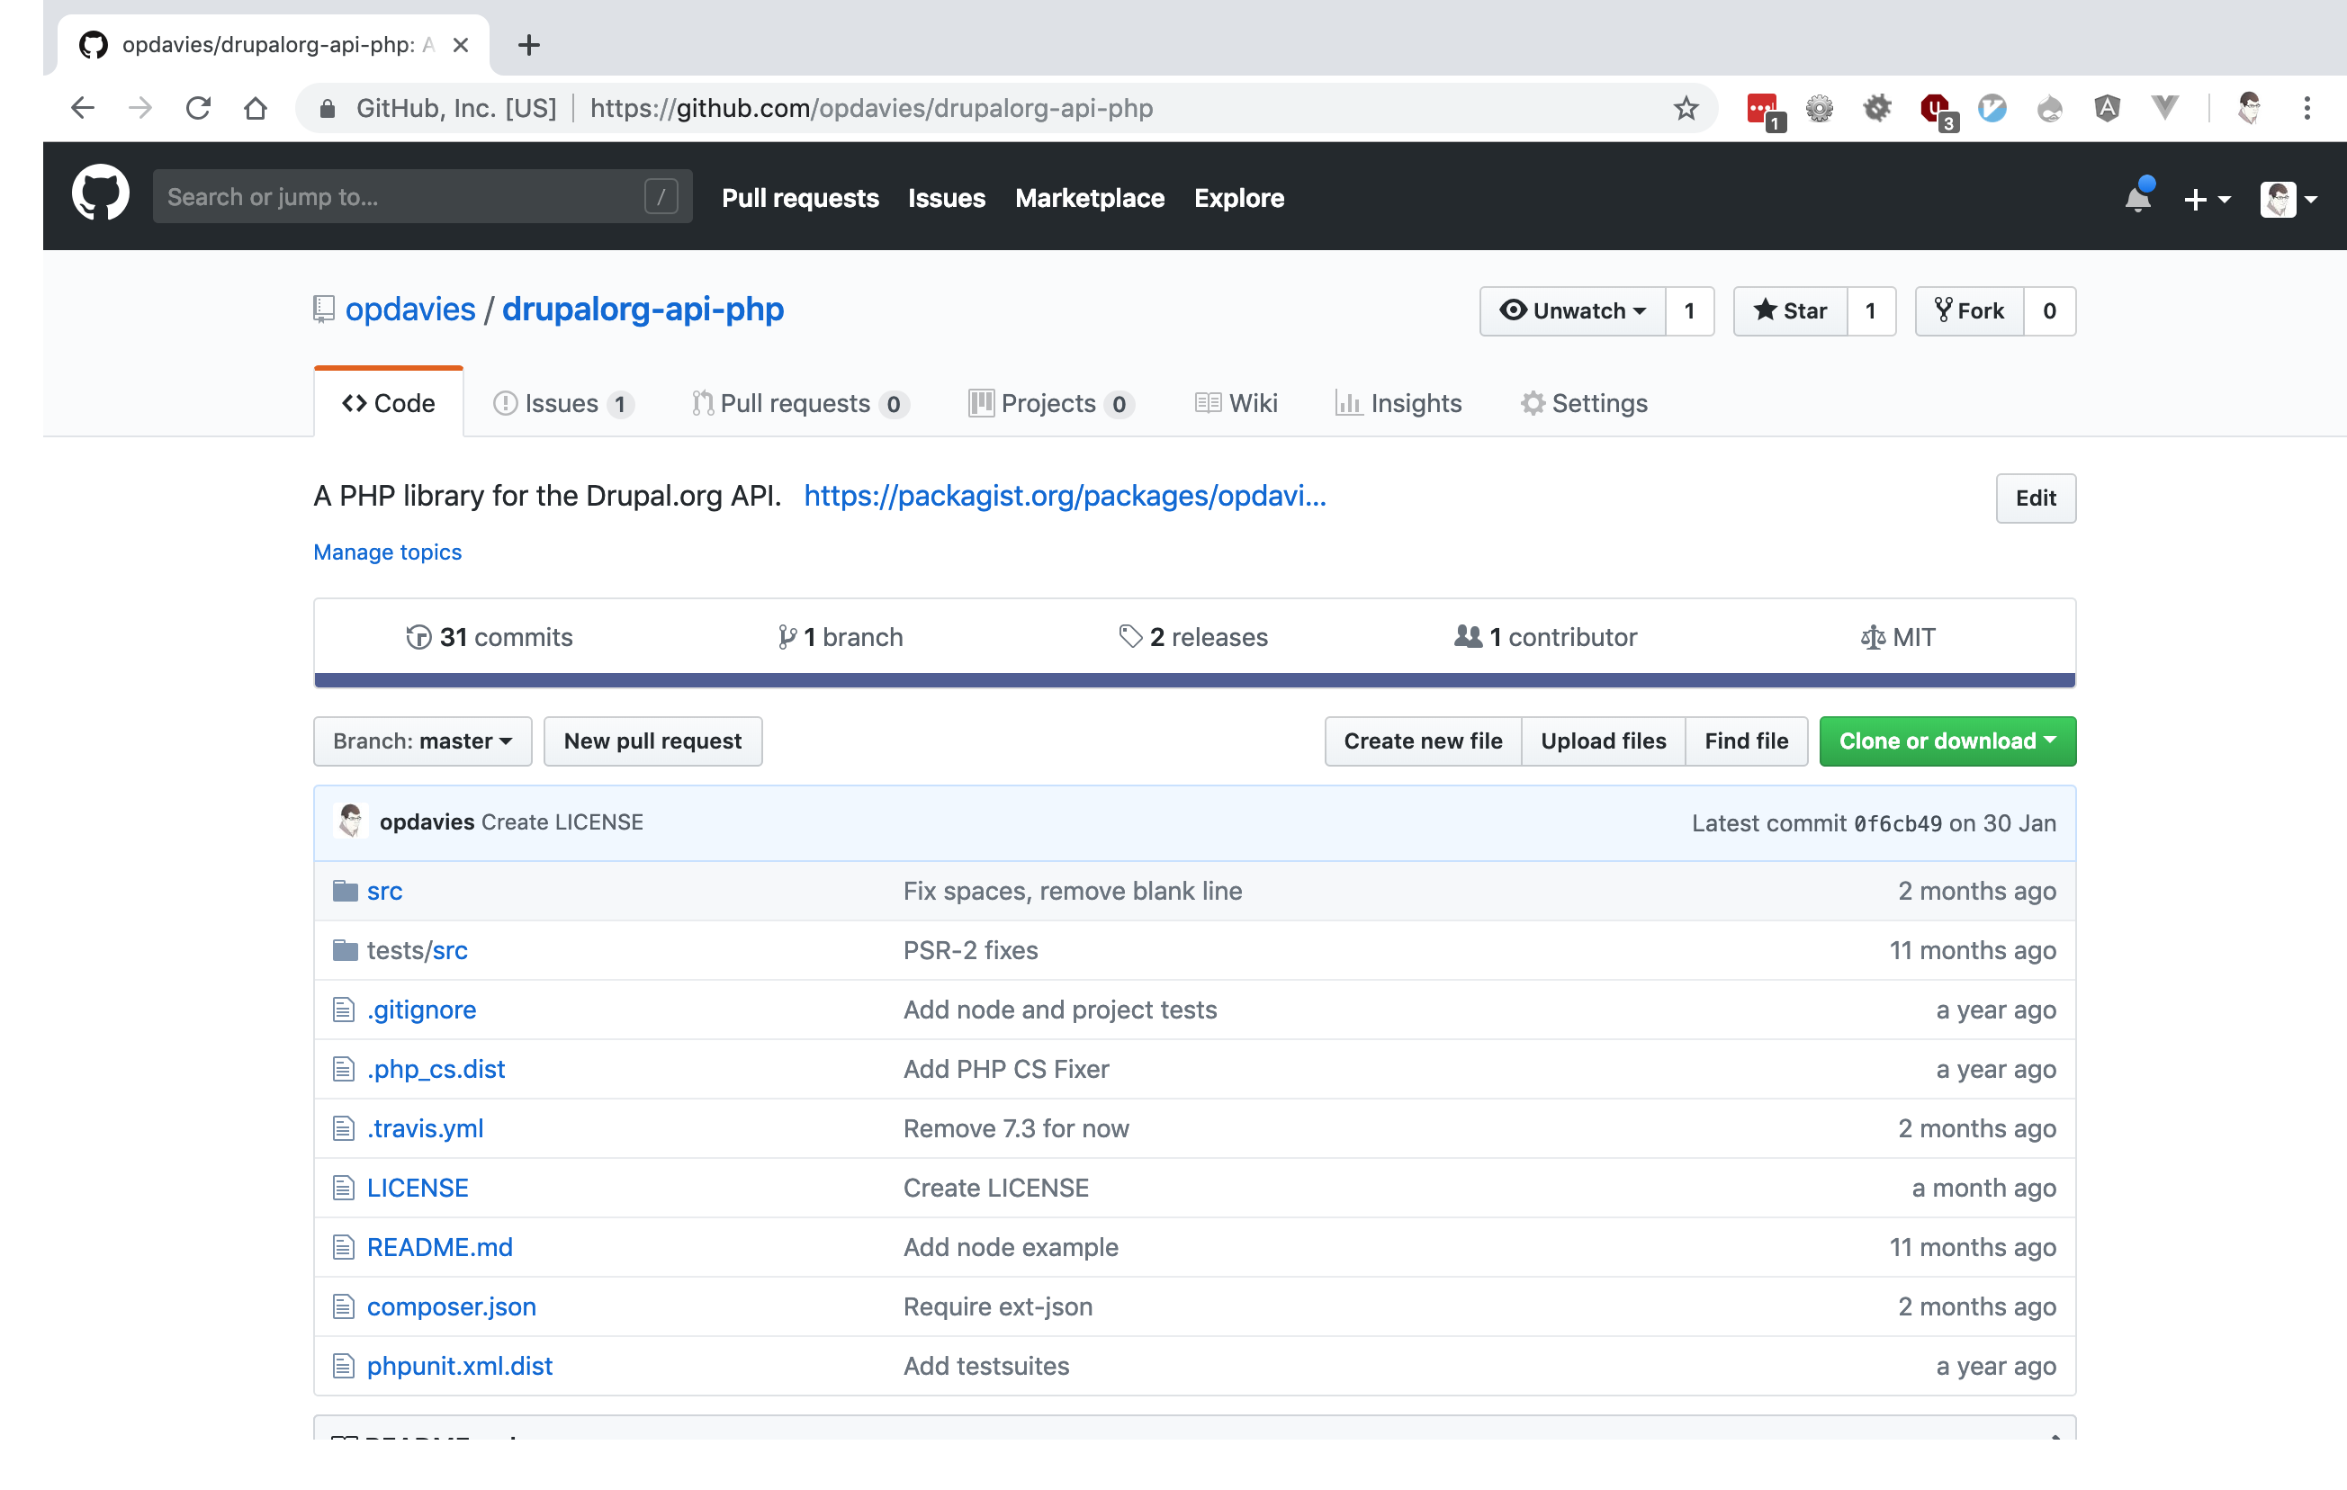Image resolution: width=2347 pixels, height=1490 pixels.
Task: Expand Clone or download dropdown
Action: [x=1947, y=741]
